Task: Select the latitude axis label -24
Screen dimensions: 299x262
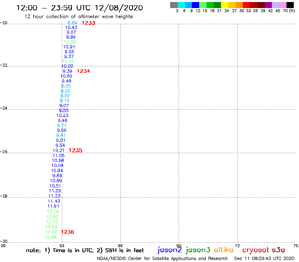Action: point(4,108)
